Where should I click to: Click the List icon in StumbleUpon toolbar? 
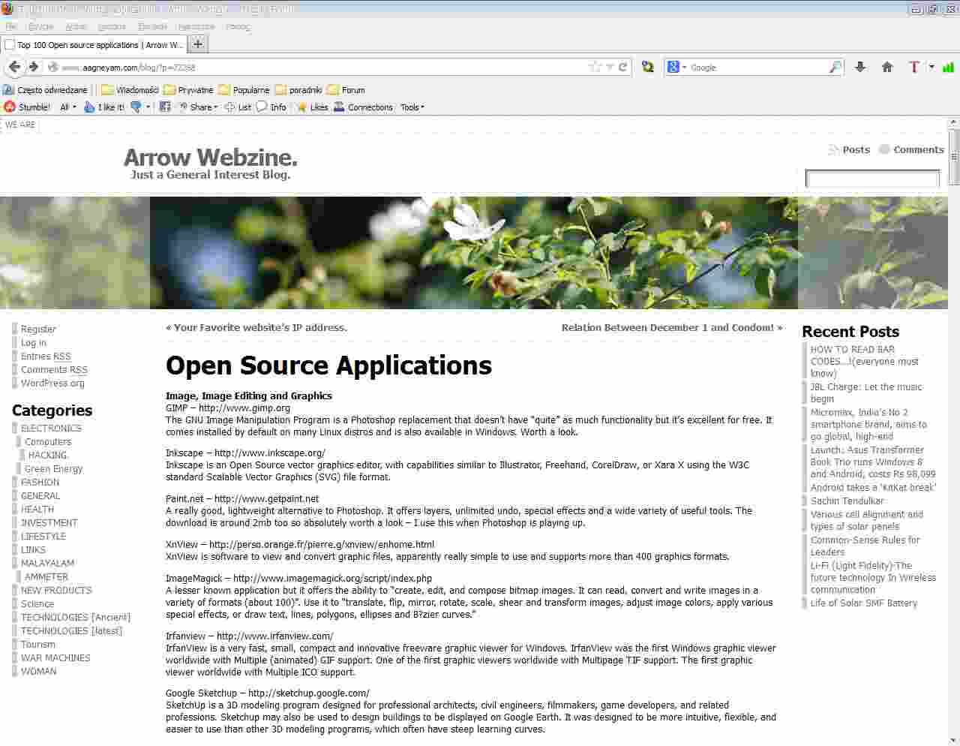(238, 107)
